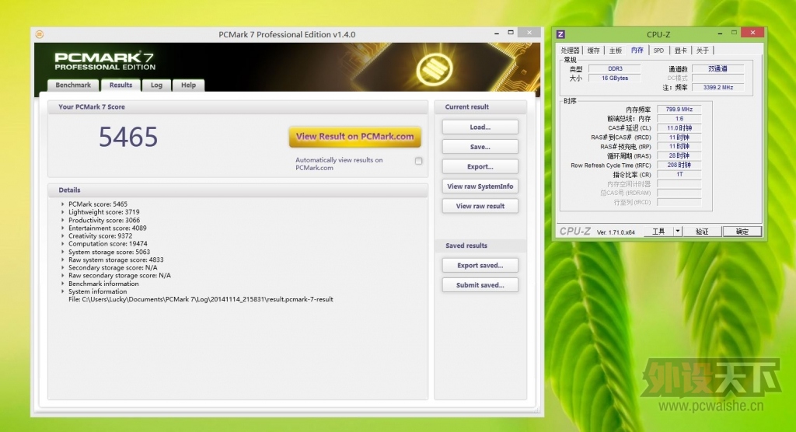Click the CPU-Z 确定 button
Screen dimensions: 796x432
pos(742,232)
